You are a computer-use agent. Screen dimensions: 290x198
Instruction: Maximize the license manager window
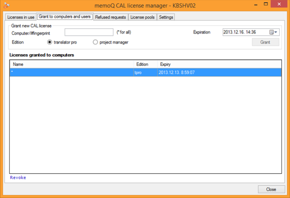tap(266, 4)
